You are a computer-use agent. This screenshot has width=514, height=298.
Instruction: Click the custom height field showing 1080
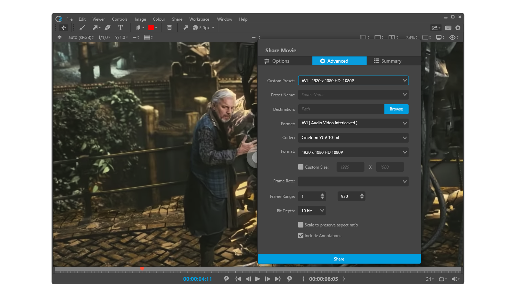click(x=390, y=167)
